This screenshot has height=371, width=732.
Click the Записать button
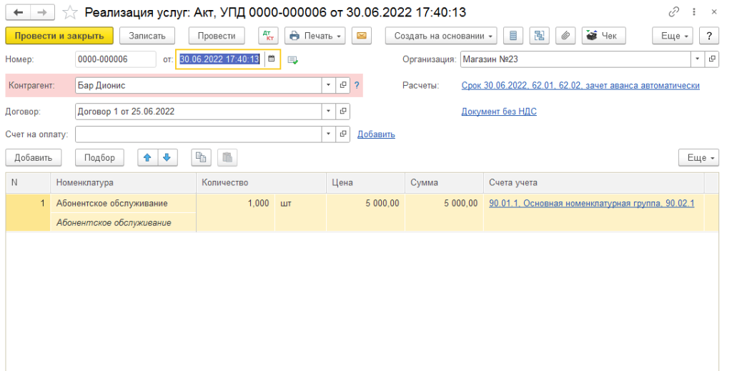[147, 36]
